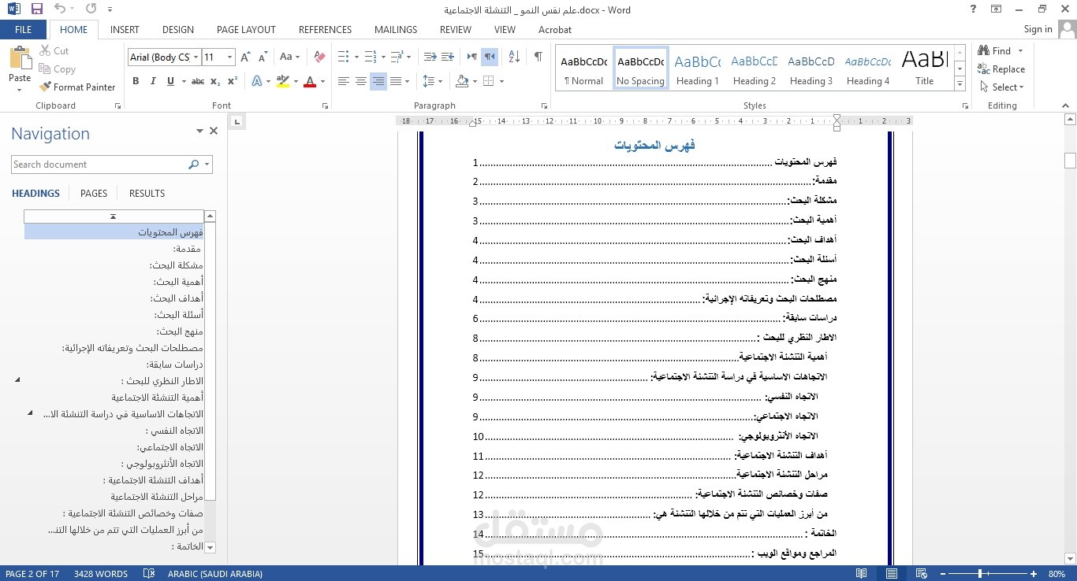Switch to the REFERENCES ribbon tab
This screenshot has width=1077, height=581.
coord(325,30)
